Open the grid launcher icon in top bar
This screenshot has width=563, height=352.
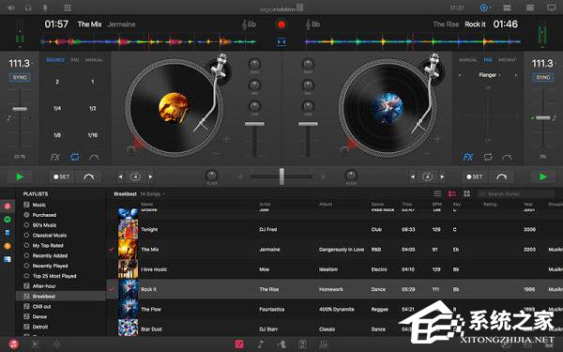pyautogui.click(x=68, y=8)
